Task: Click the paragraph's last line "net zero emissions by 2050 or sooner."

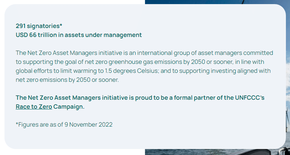Action: tap(67, 80)
